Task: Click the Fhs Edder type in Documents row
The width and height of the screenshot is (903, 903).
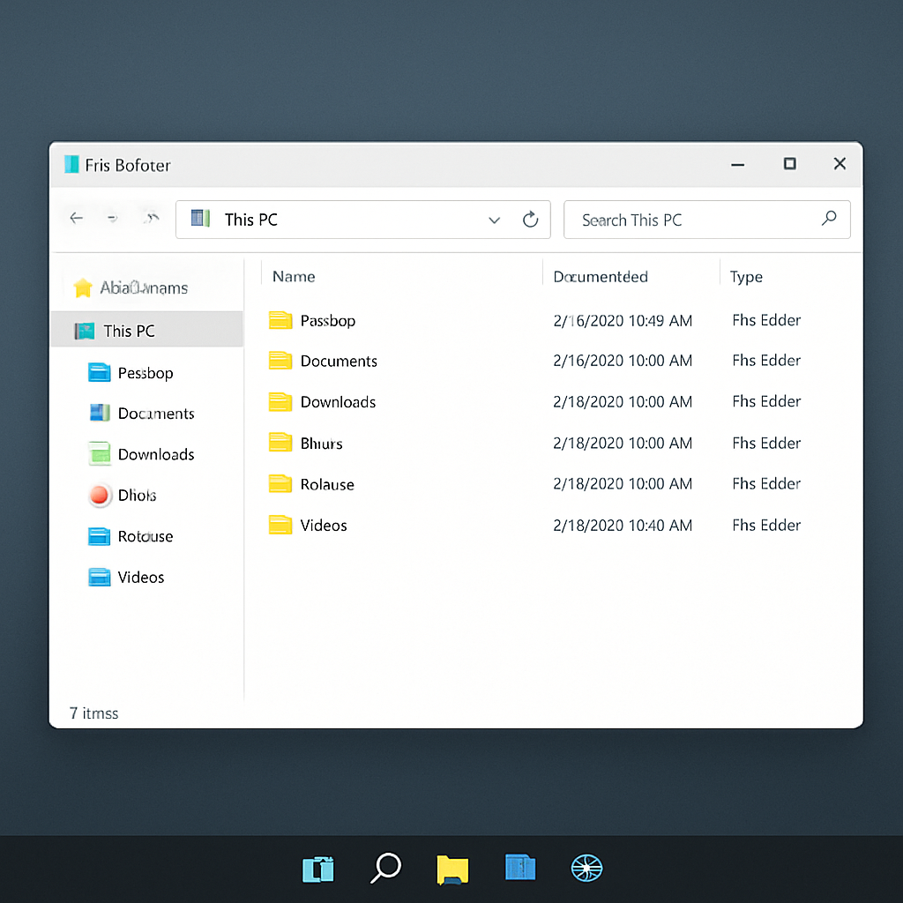Action: coord(766,361)
